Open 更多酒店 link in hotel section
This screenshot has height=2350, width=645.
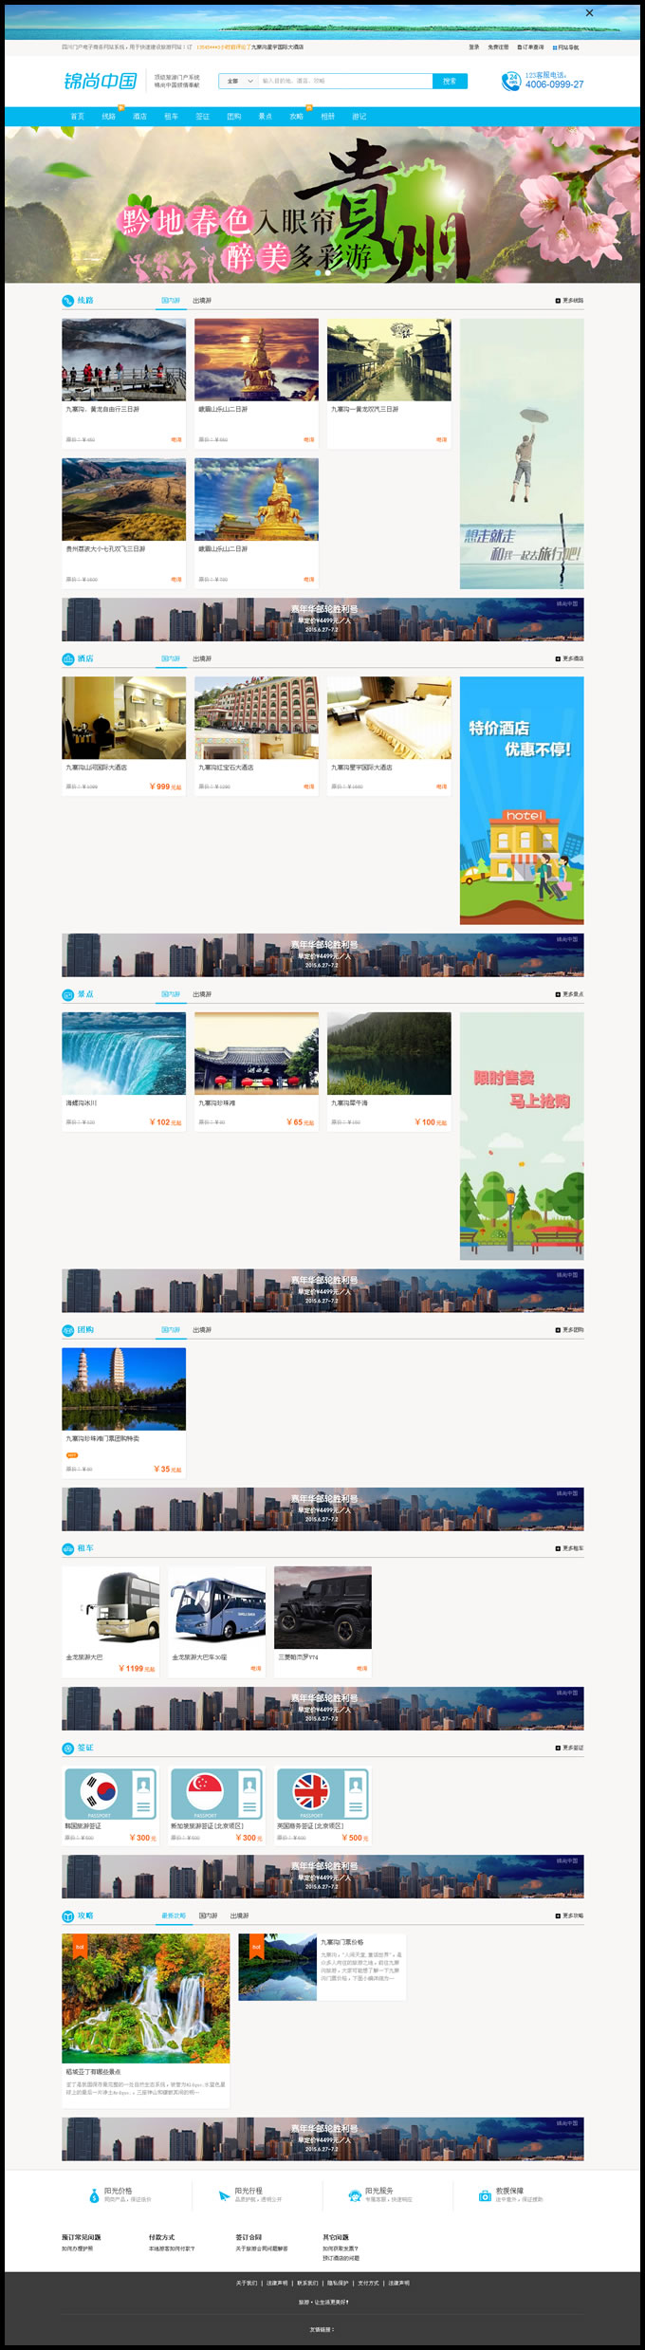point(570,658)
